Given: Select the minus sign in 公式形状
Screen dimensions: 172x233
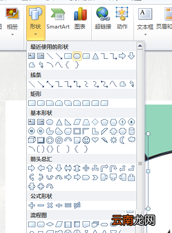Looking at the screenshot, I should tap(41, 205).
